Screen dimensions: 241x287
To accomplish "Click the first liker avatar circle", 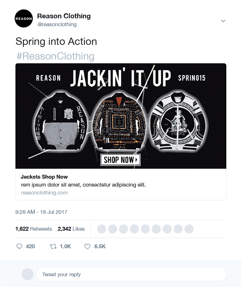I will coord(101,229).
